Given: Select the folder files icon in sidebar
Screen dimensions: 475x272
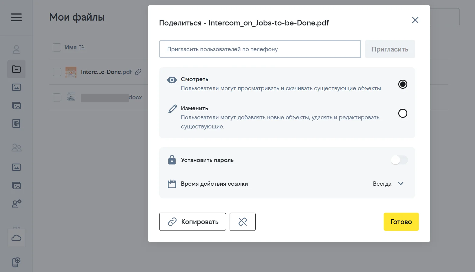Looking at the screenshot, I should [16, 69].
